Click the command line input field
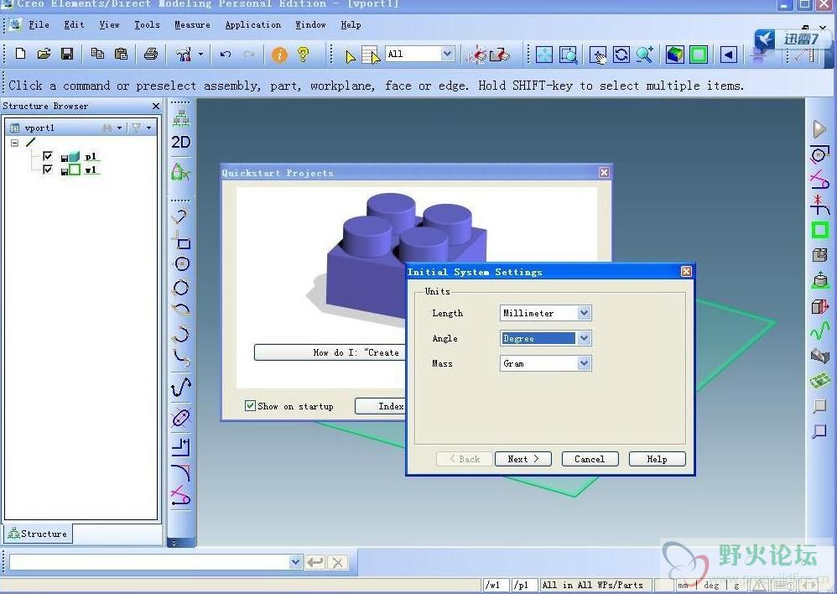This screenshot has width=837, height=594. click(150, 562)
